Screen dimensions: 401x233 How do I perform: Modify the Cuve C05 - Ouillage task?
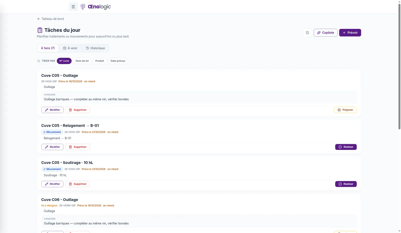tap(52, 110)
